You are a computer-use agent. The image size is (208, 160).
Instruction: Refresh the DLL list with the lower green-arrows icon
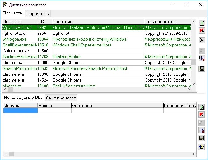tap(202, 107)
